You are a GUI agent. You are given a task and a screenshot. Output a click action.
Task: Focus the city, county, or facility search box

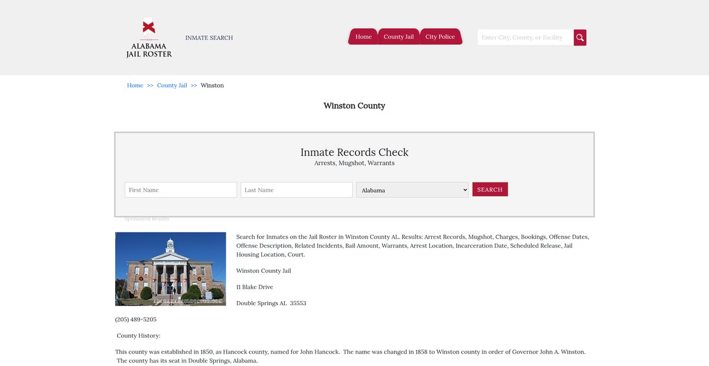coord(525,38)
